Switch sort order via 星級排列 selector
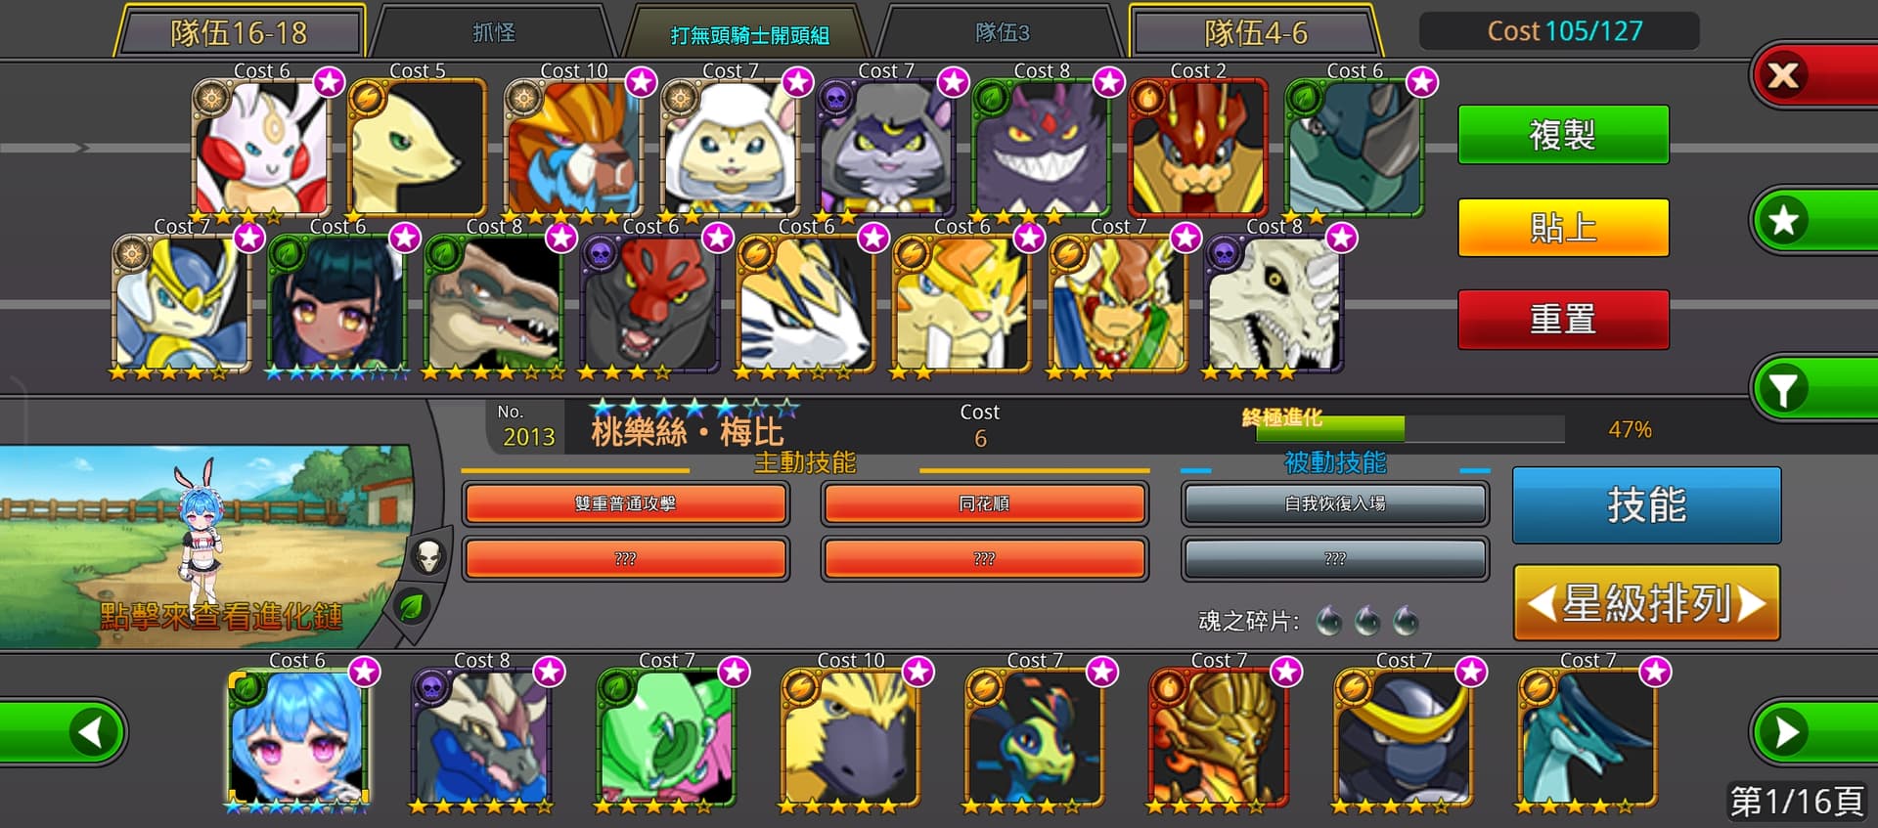Screen dimensions: 1878x828 1646,603
